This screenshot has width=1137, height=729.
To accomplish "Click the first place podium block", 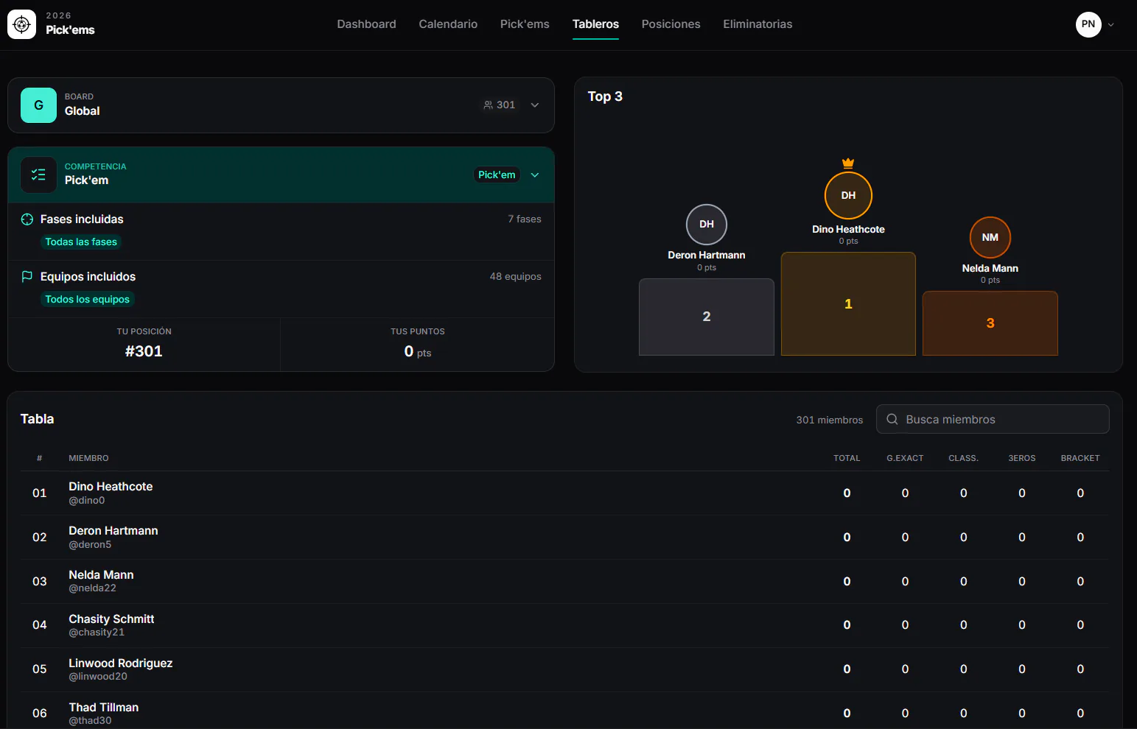I will pyautogui.click(x=848, y=304).
